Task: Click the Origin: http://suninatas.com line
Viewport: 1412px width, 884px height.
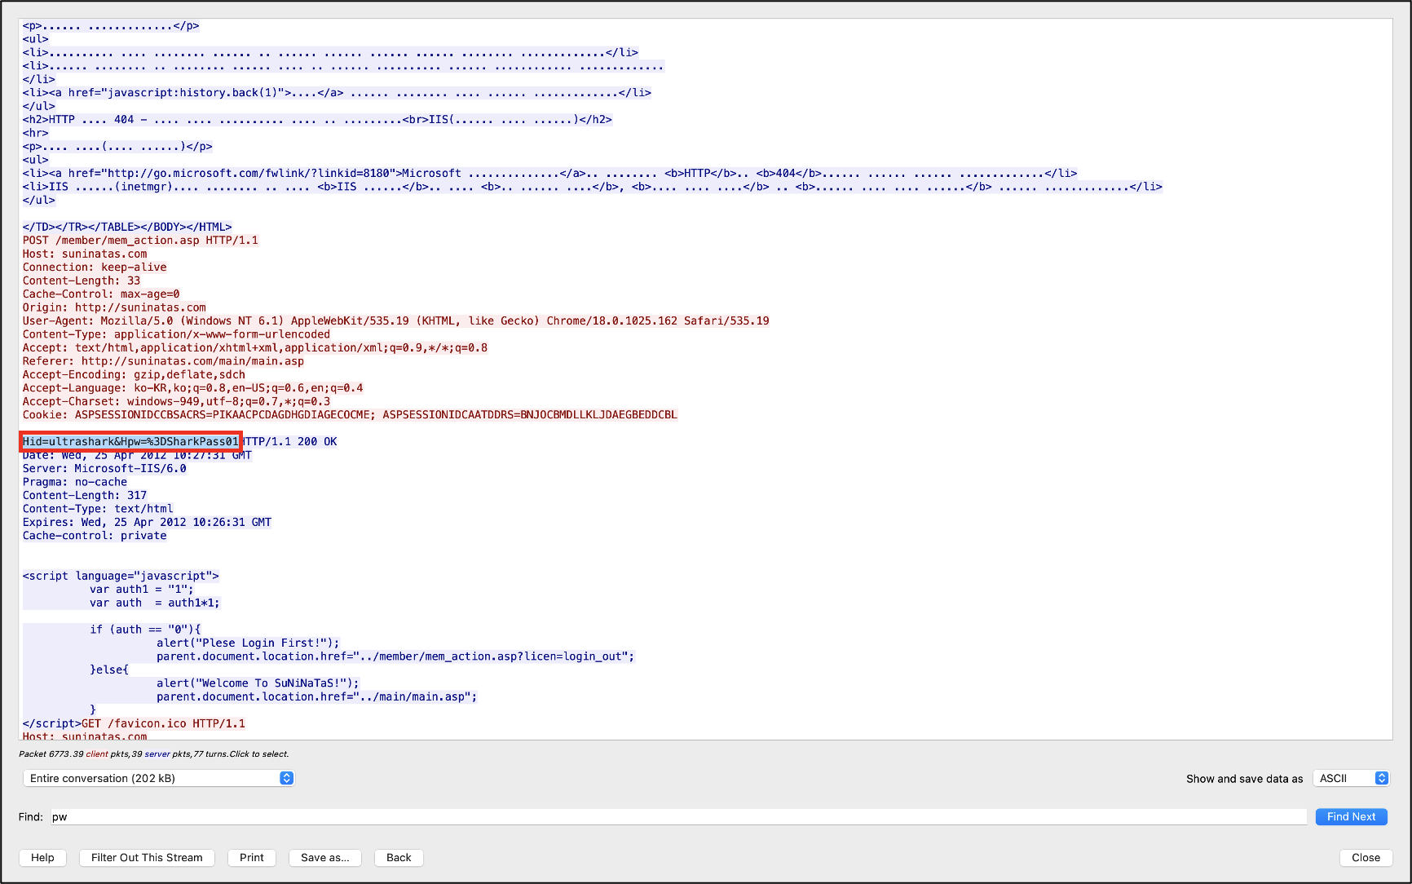Action: [114, 307]
